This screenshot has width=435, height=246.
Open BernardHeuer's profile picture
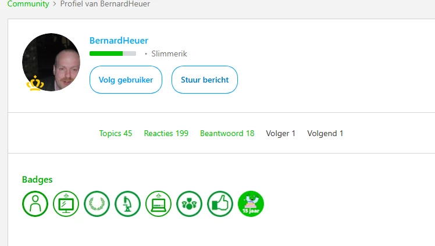pos(51,62)
